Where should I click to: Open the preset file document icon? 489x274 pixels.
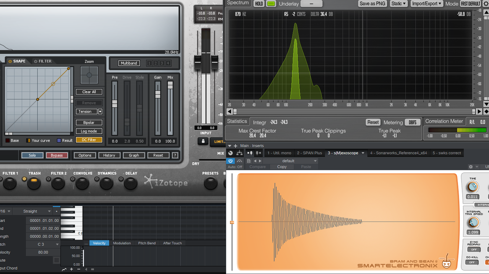(x=249, y=161)
